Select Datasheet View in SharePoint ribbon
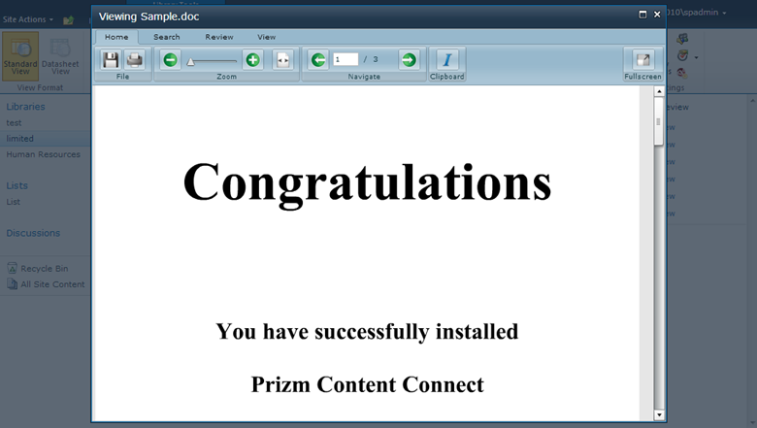This screenshot has width=757, height=428. [60, 56]
